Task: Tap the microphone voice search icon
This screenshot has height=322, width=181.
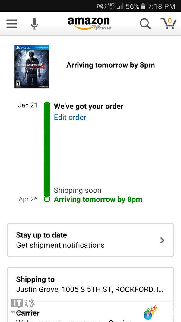Action: (34, 24)
